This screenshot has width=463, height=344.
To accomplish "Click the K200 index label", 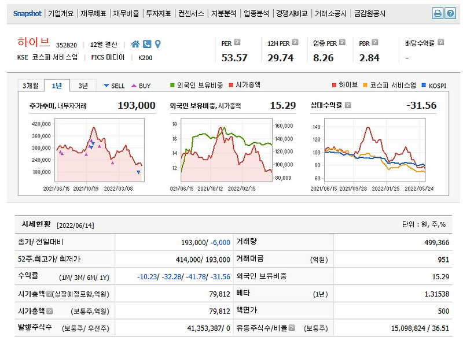I will [x=145, y=58].
